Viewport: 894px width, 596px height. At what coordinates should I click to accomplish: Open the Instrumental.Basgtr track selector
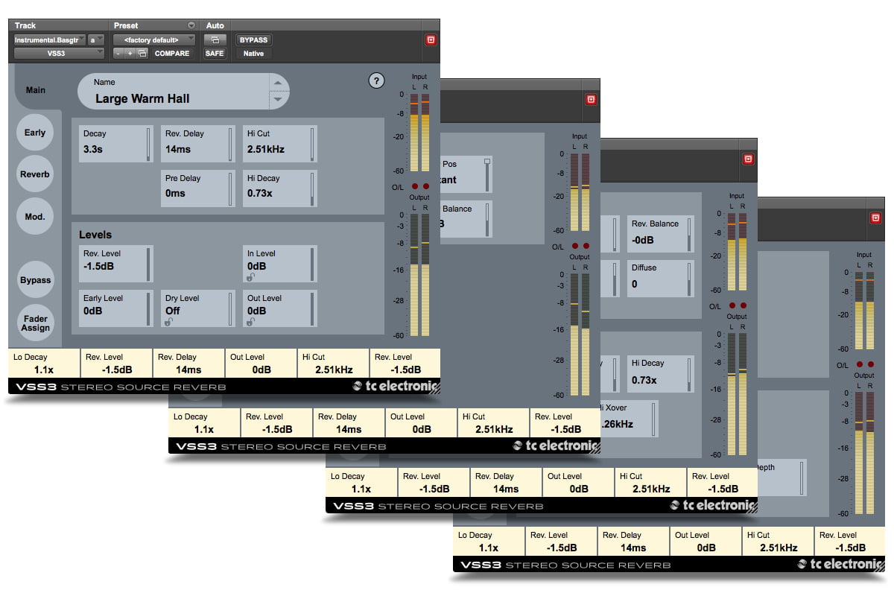[x=49, y=40]
